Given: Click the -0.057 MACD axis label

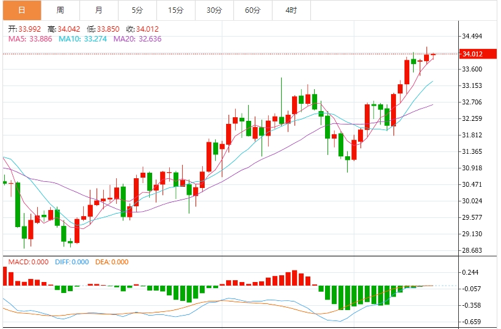Looking at the screenshot, I should [472, 289].
